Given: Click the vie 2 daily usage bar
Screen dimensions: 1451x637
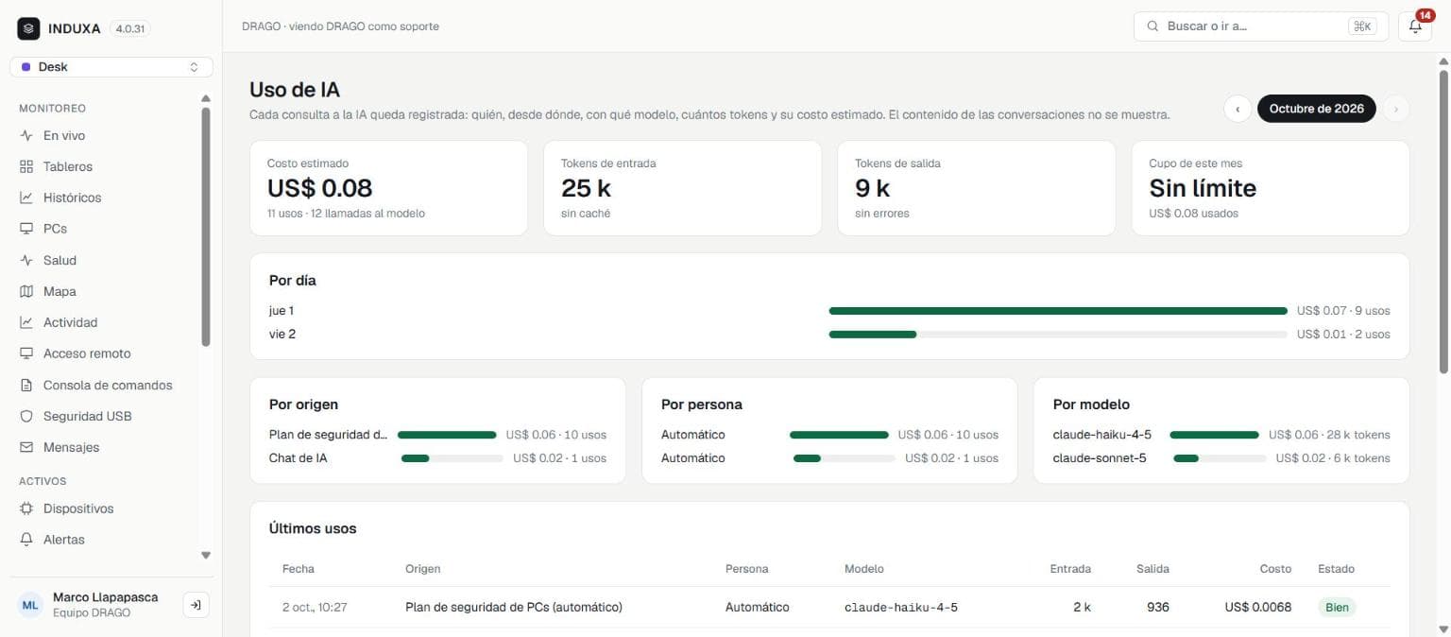Looking at the screenshot, I should [x=1058, y=335].
